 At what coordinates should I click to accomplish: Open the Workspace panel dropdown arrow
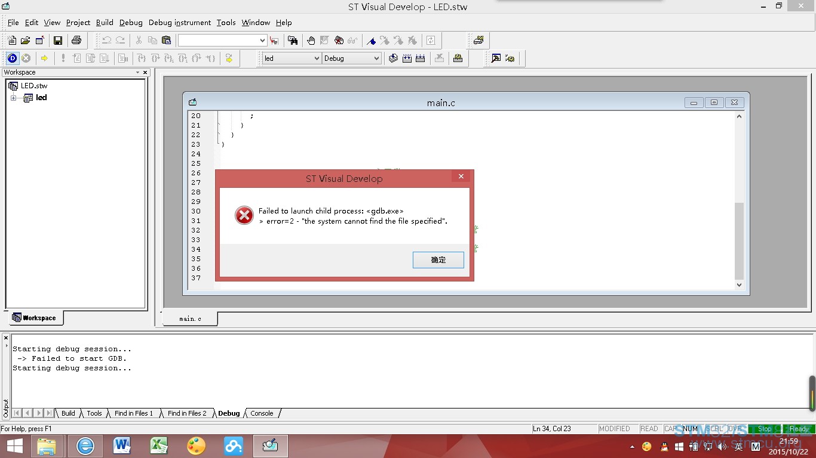click(137, 72)
